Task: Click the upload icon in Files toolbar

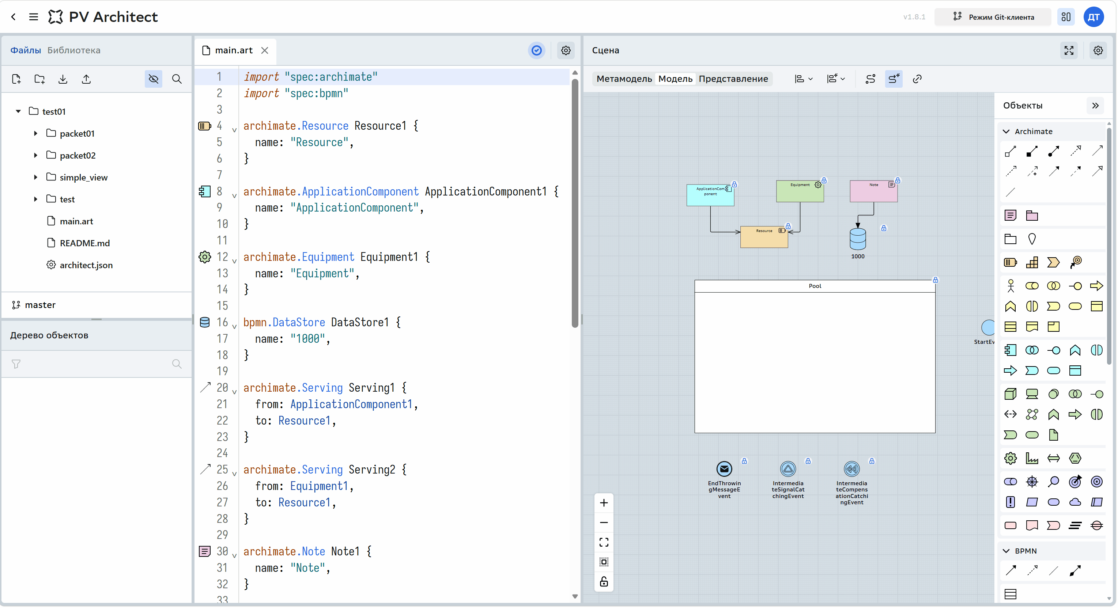Action: pos(86,79)
